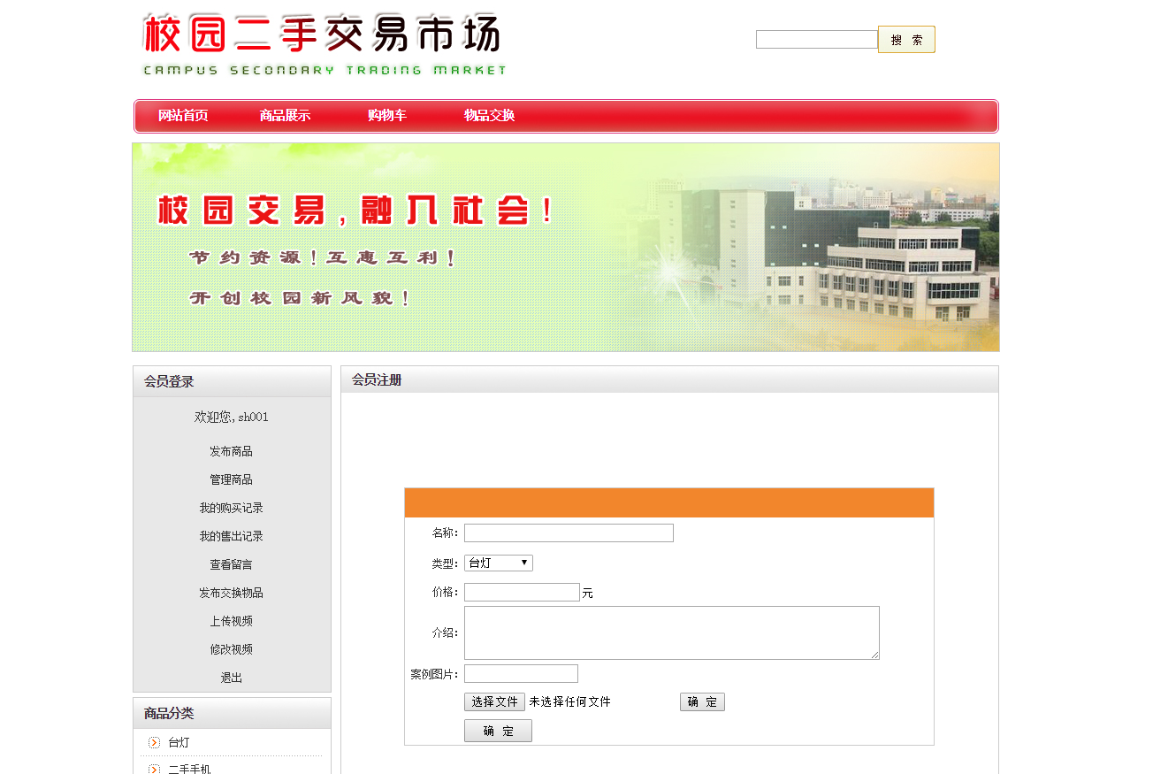Viewport: 1153px width, 774px height.
Task: View 我的购买记录
Action: (232, 508)
